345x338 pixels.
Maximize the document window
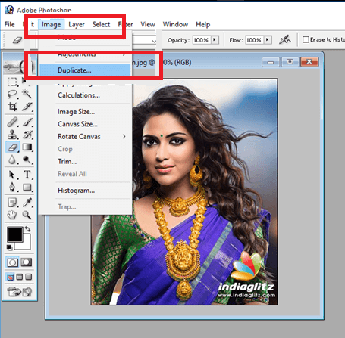(290, 62)
